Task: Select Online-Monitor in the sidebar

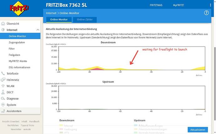Action: coord(20,36)
